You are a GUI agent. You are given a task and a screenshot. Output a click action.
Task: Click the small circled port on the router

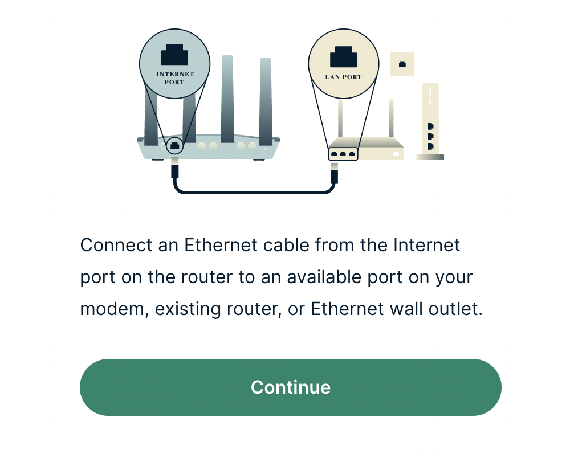[175, 146]
